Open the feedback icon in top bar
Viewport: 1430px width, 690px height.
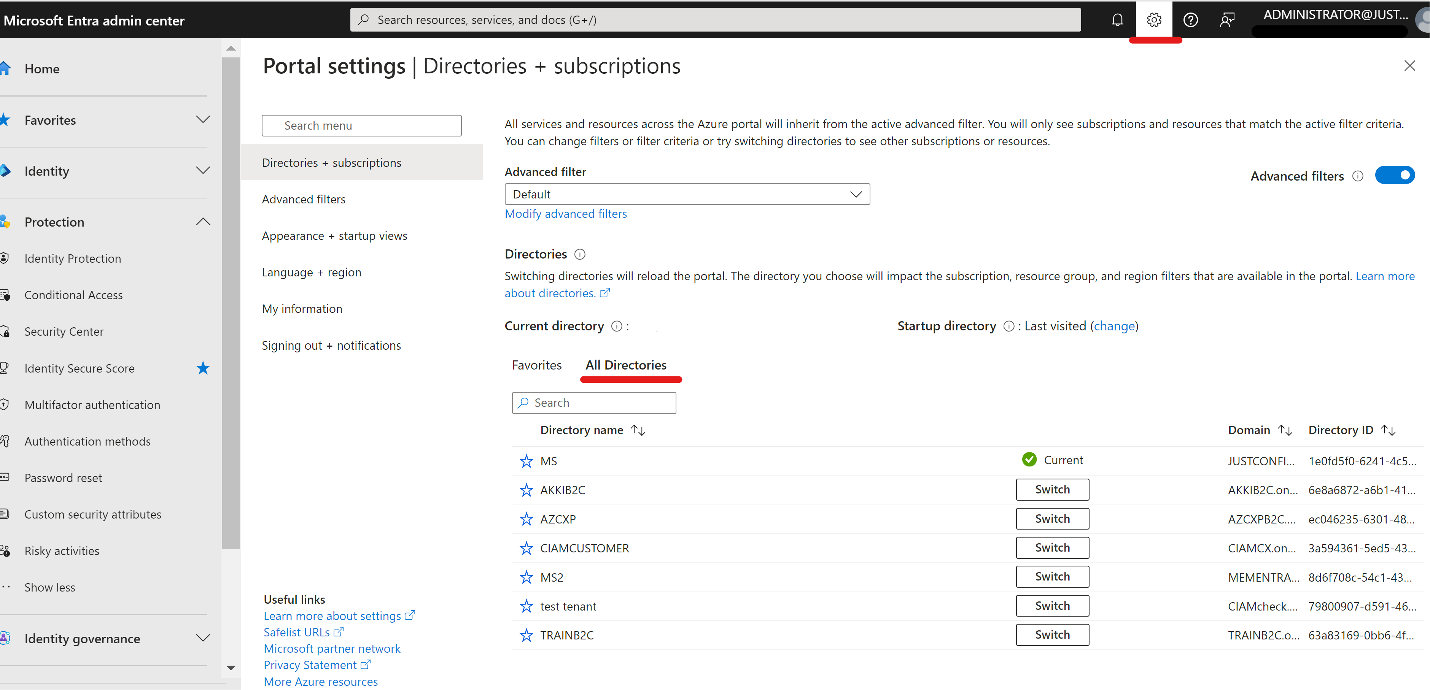click(x=1227, y=20)
